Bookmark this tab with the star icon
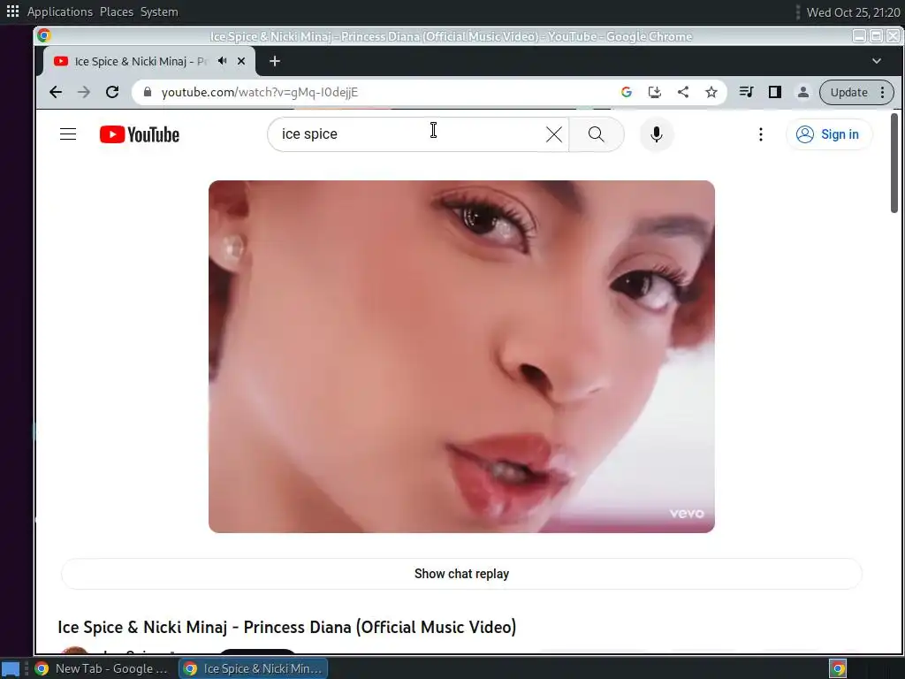This screenshot has width=905, height=679. click(x=711, y=92)
